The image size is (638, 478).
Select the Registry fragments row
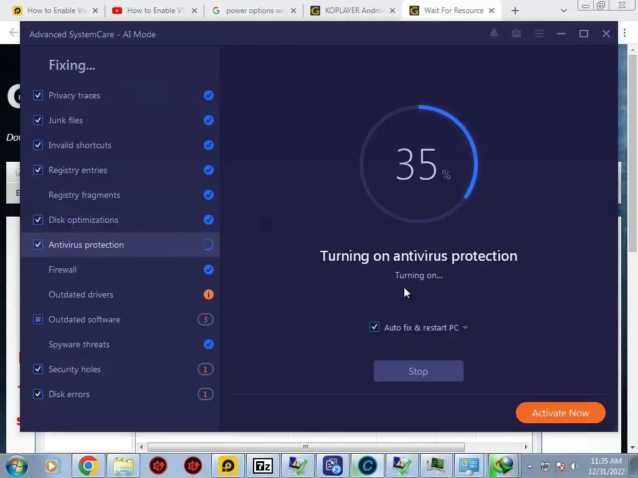[120, 195]
